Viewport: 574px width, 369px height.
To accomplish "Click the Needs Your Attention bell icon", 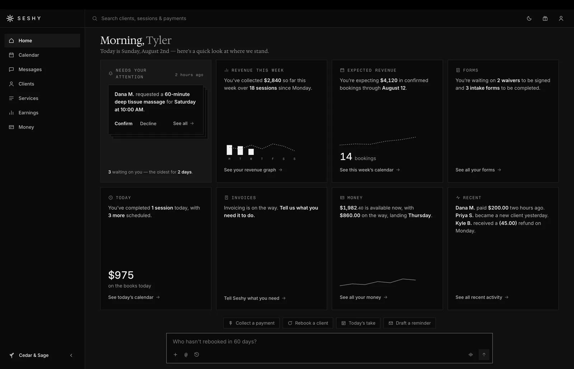I will (x=110, y=74).
